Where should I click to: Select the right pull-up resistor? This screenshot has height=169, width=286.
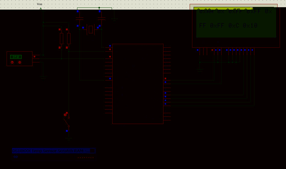click(x=69, y=38)
